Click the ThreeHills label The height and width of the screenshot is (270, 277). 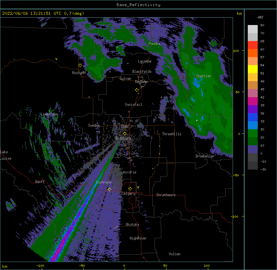click(172, 134)
